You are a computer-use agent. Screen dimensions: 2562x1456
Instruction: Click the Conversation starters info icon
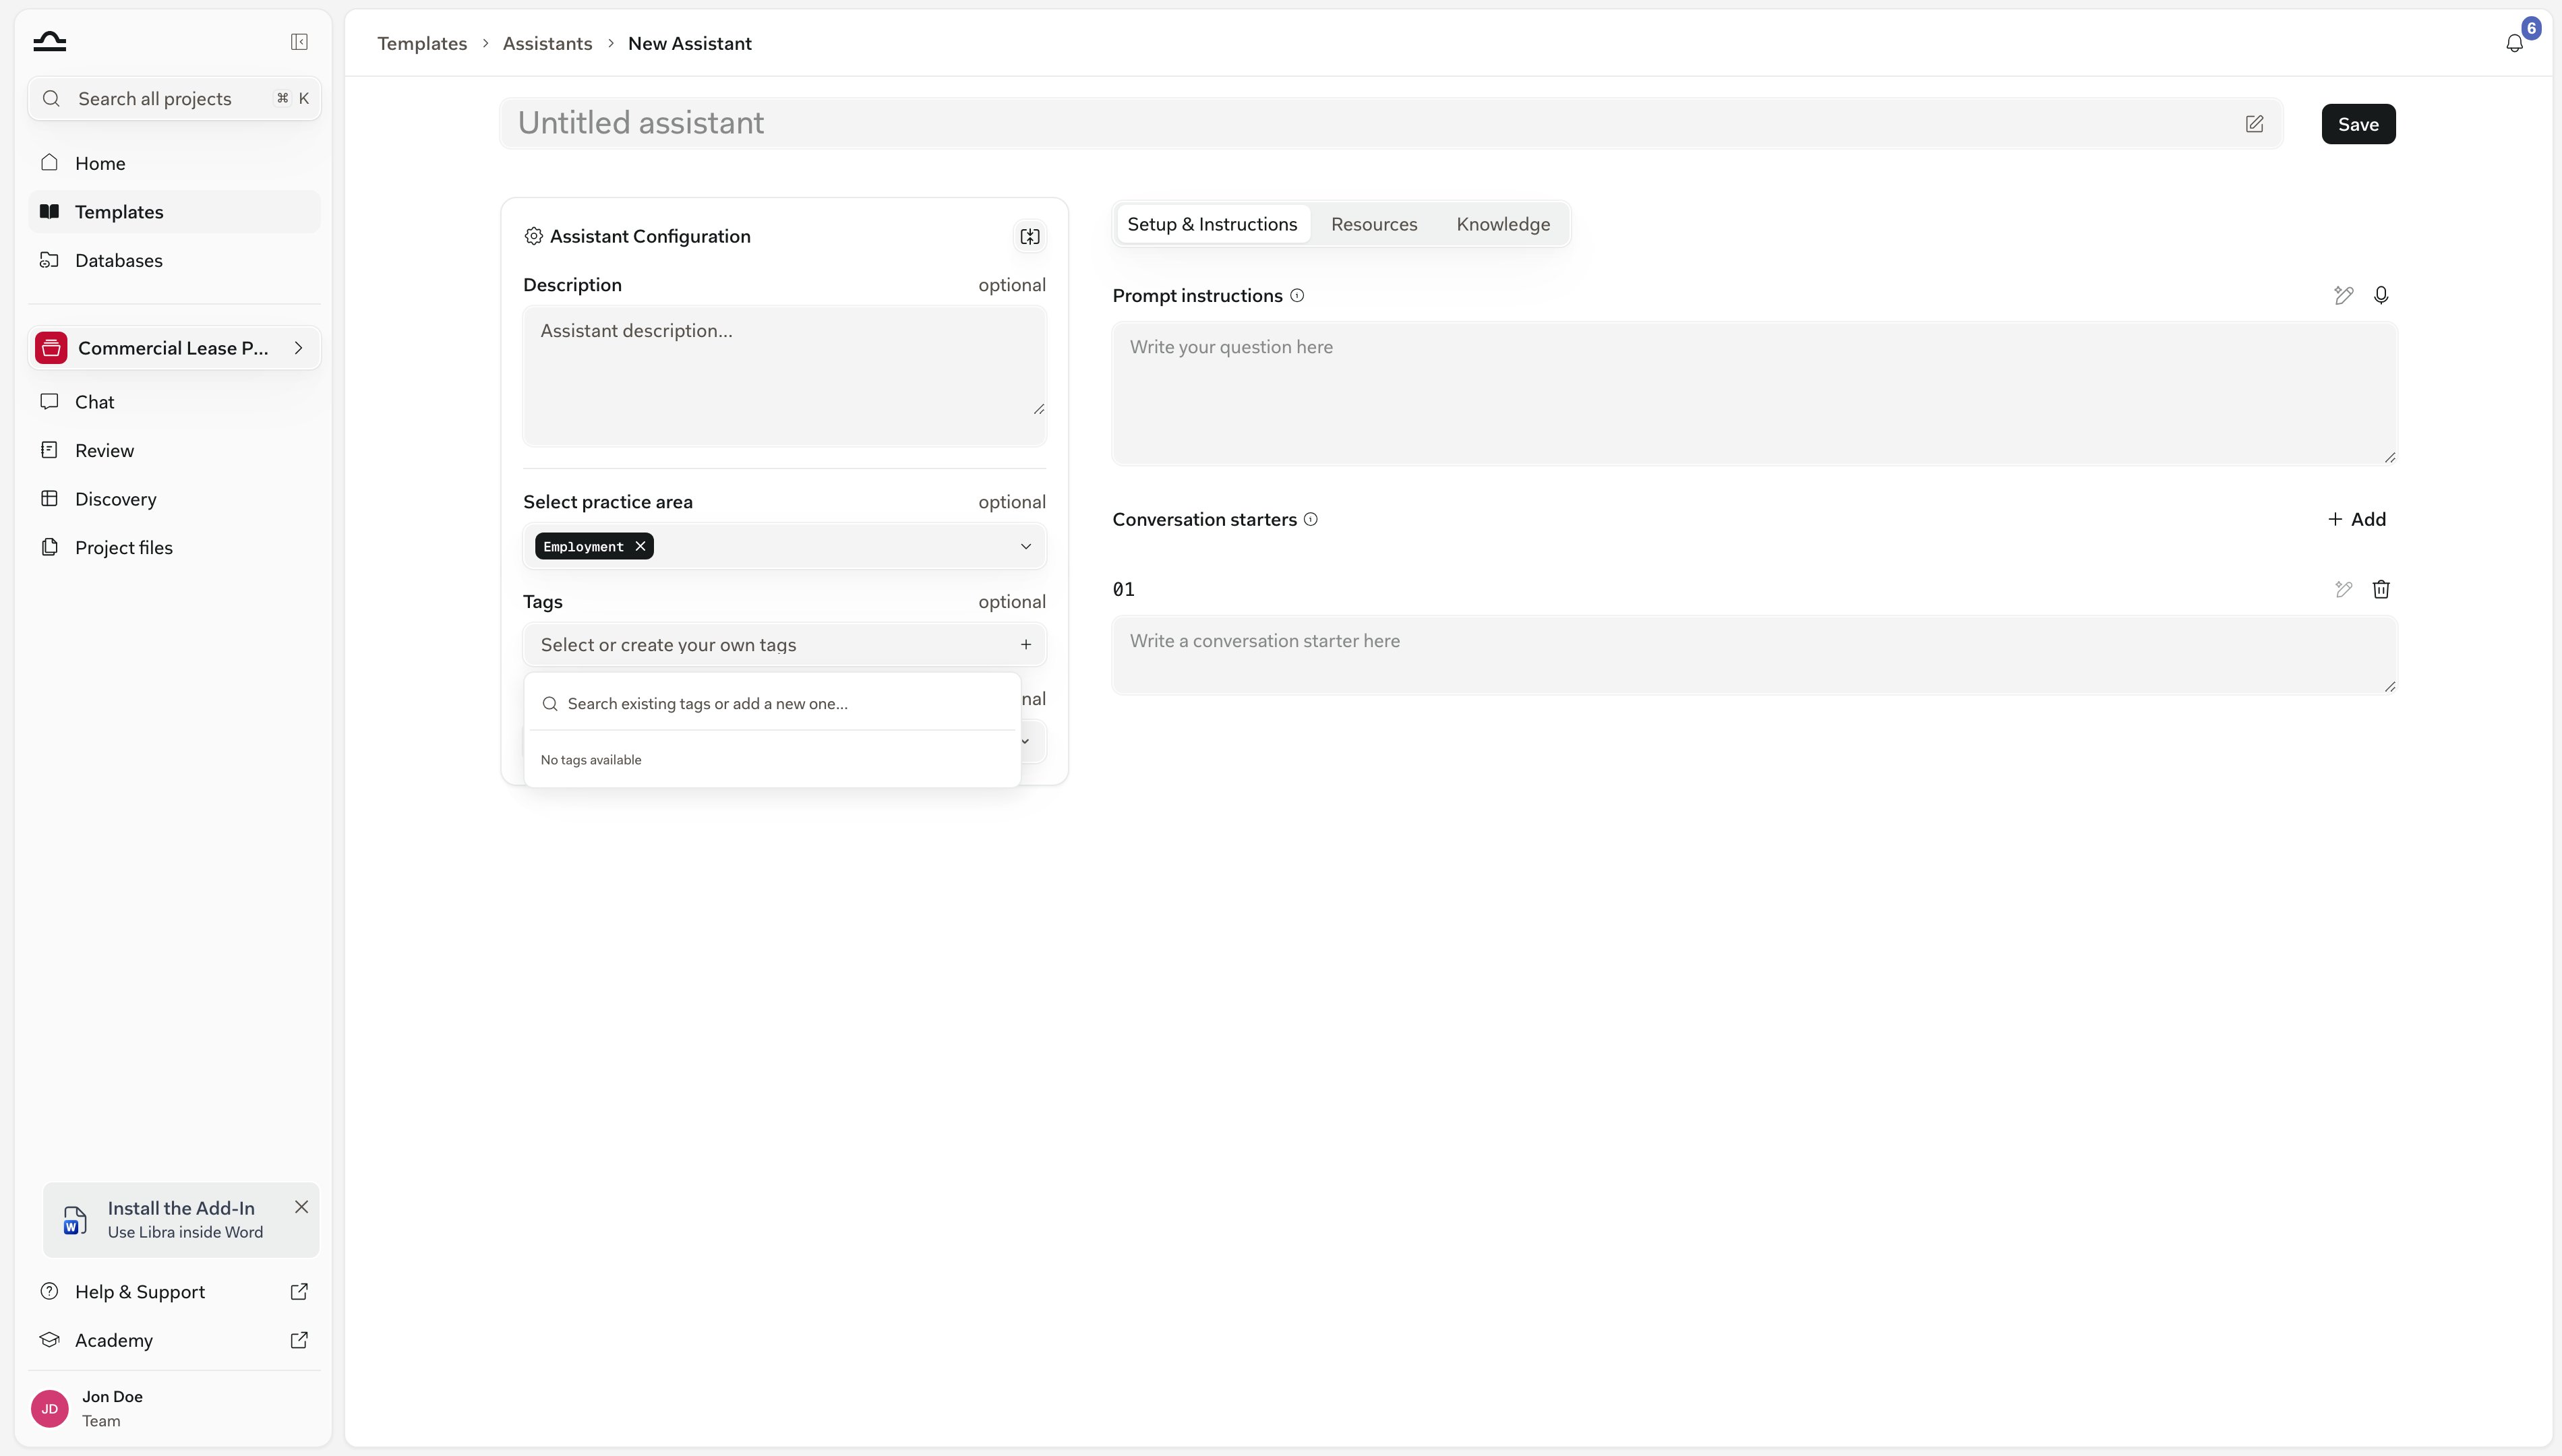point(1311,519)
